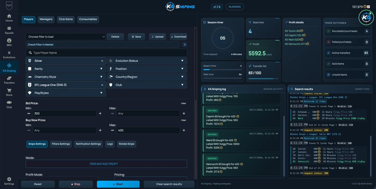This screenshot has width=376, height=189.
Task: Click the Search time progress bar
Action: pyautogui.click(x=223, y=69)
